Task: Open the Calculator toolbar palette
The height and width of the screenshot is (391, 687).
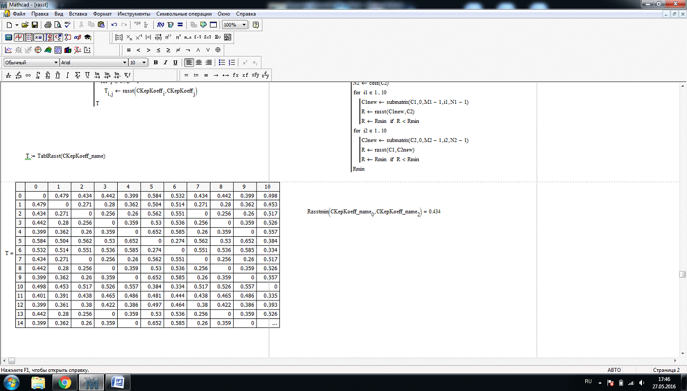Action: 8,38
